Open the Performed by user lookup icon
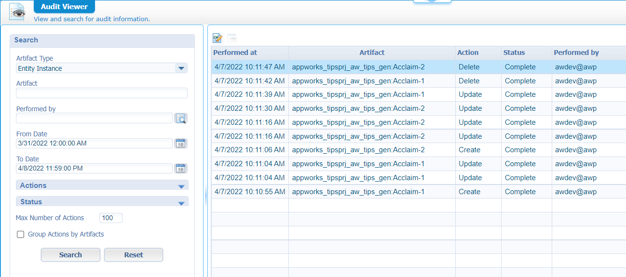 click(x=181, y=118)
